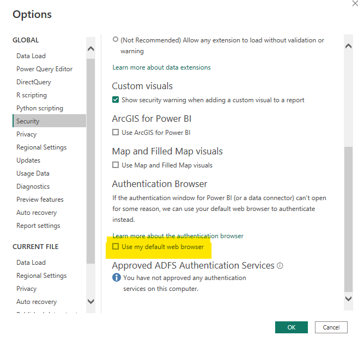Select the Not Recommended allow any extension radio button
358x342 pixels.
[x=116, y=39]
